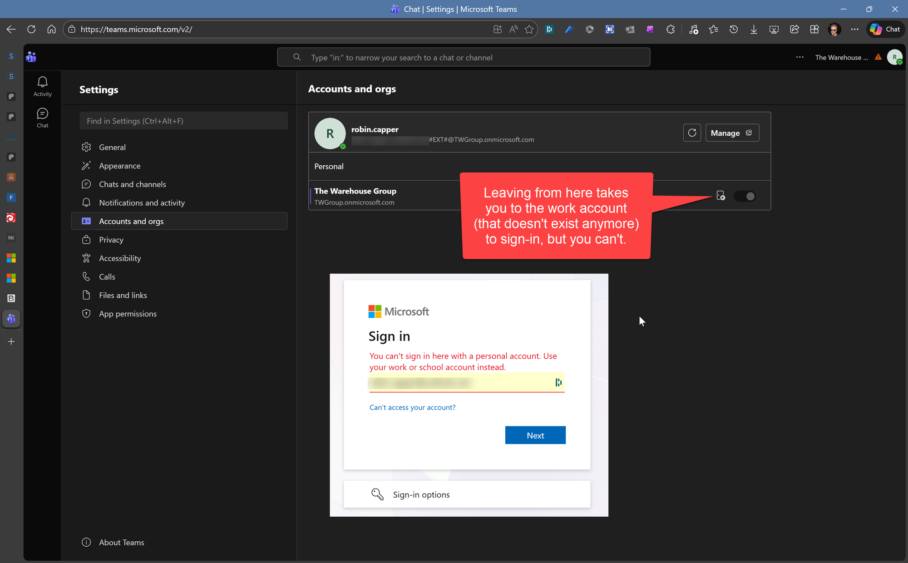This screenshot has height=563, width=908.
Task: Click the orange warning icon near org name
Action: pyautogui.click(x=878, y=57)
